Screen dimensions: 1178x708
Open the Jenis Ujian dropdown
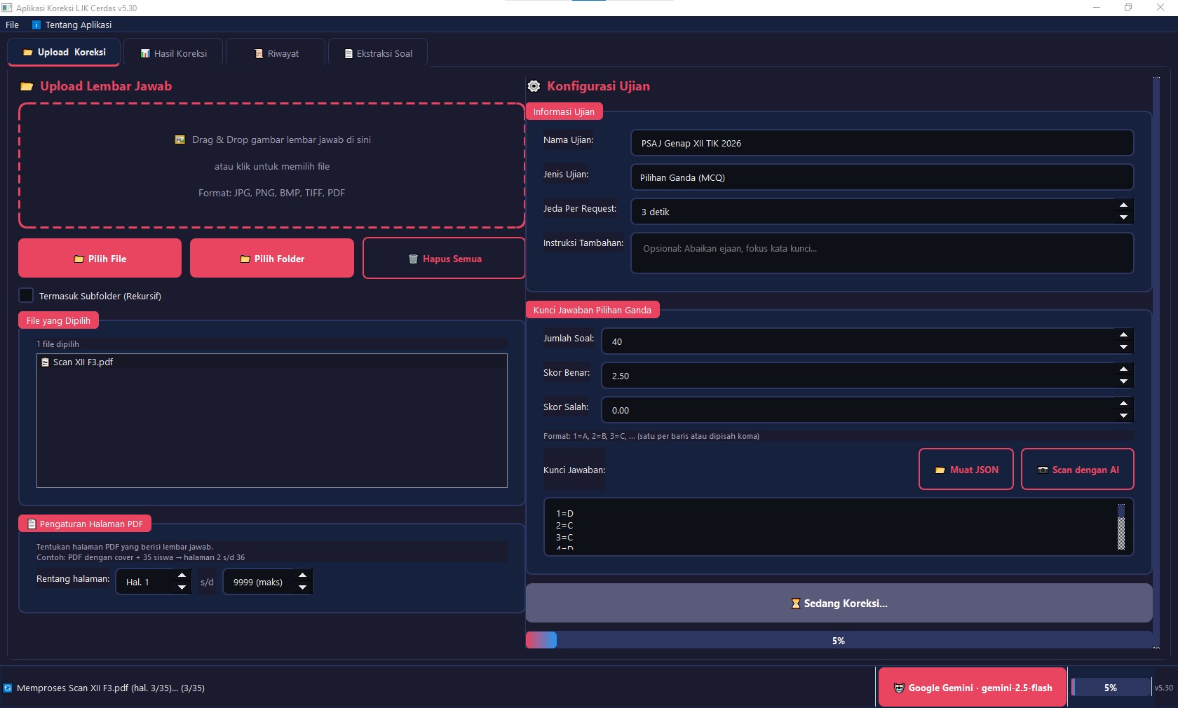(x=881, y=177)
